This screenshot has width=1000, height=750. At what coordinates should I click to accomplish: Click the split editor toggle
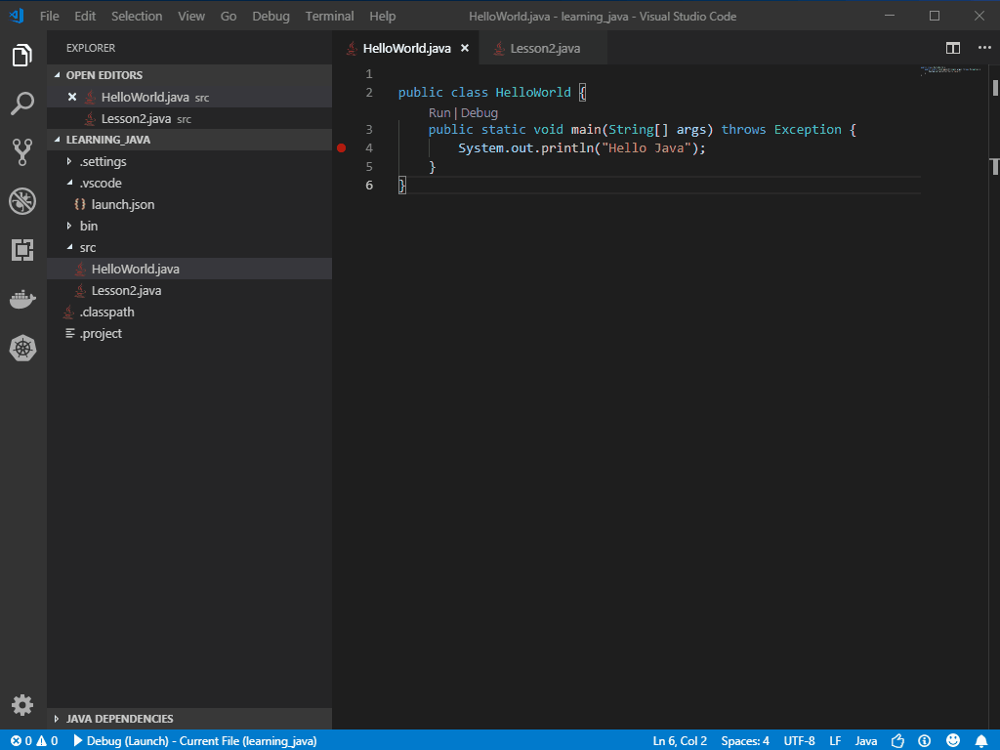(952, 47)
